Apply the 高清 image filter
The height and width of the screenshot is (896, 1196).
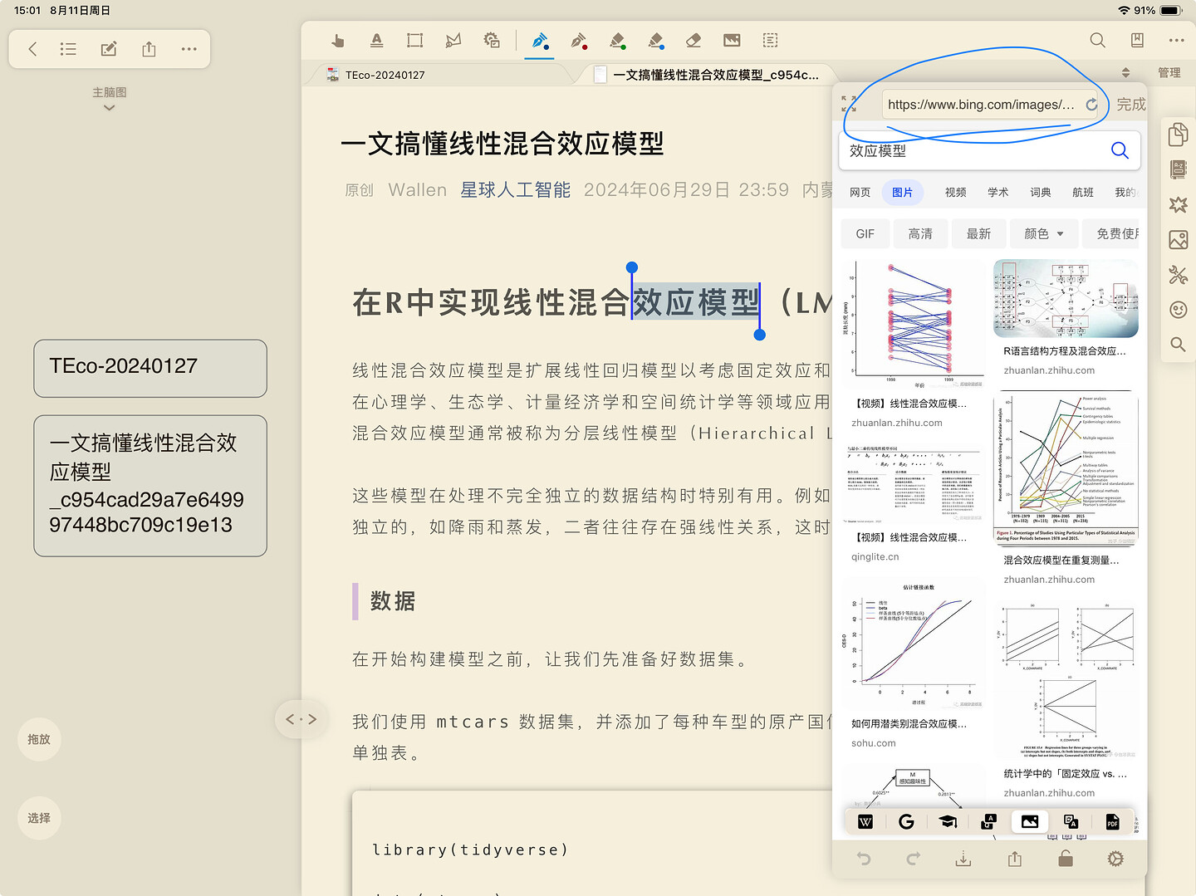pyautogui.click(x=920, y=234)
